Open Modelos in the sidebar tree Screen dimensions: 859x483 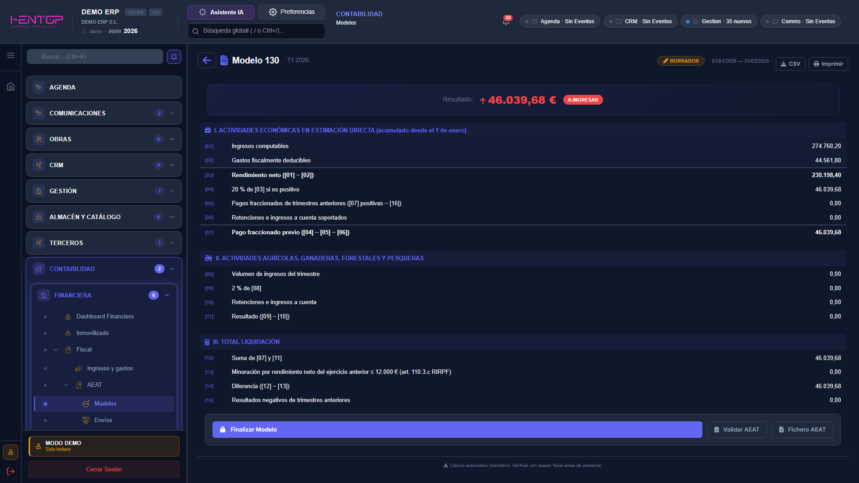104,404
